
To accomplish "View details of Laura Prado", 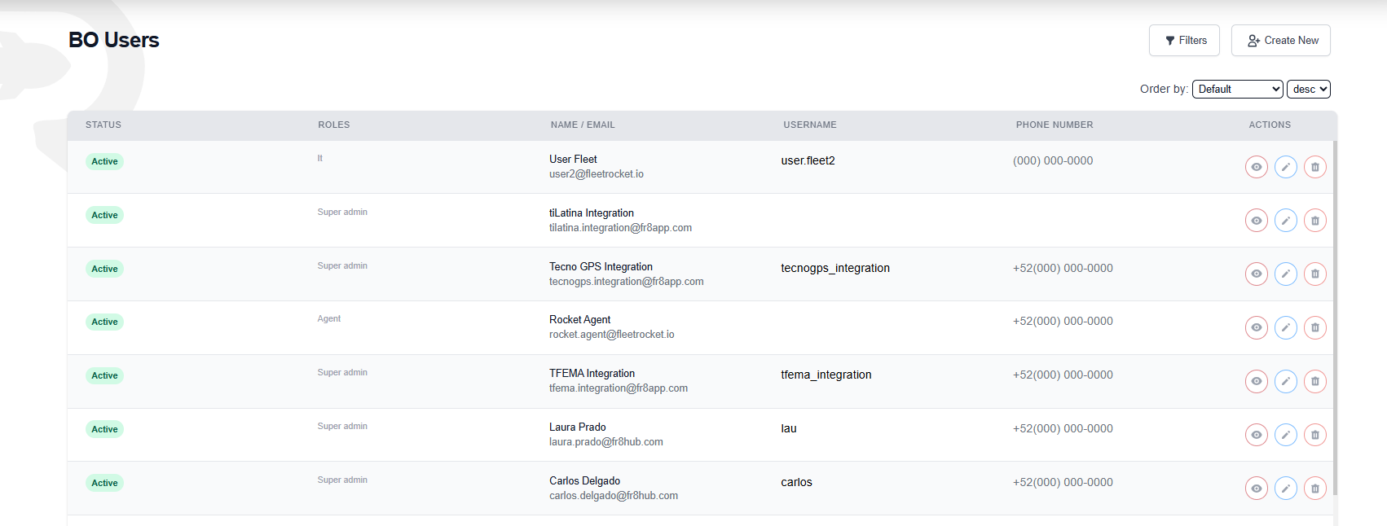I will (x=1257, y=435).
